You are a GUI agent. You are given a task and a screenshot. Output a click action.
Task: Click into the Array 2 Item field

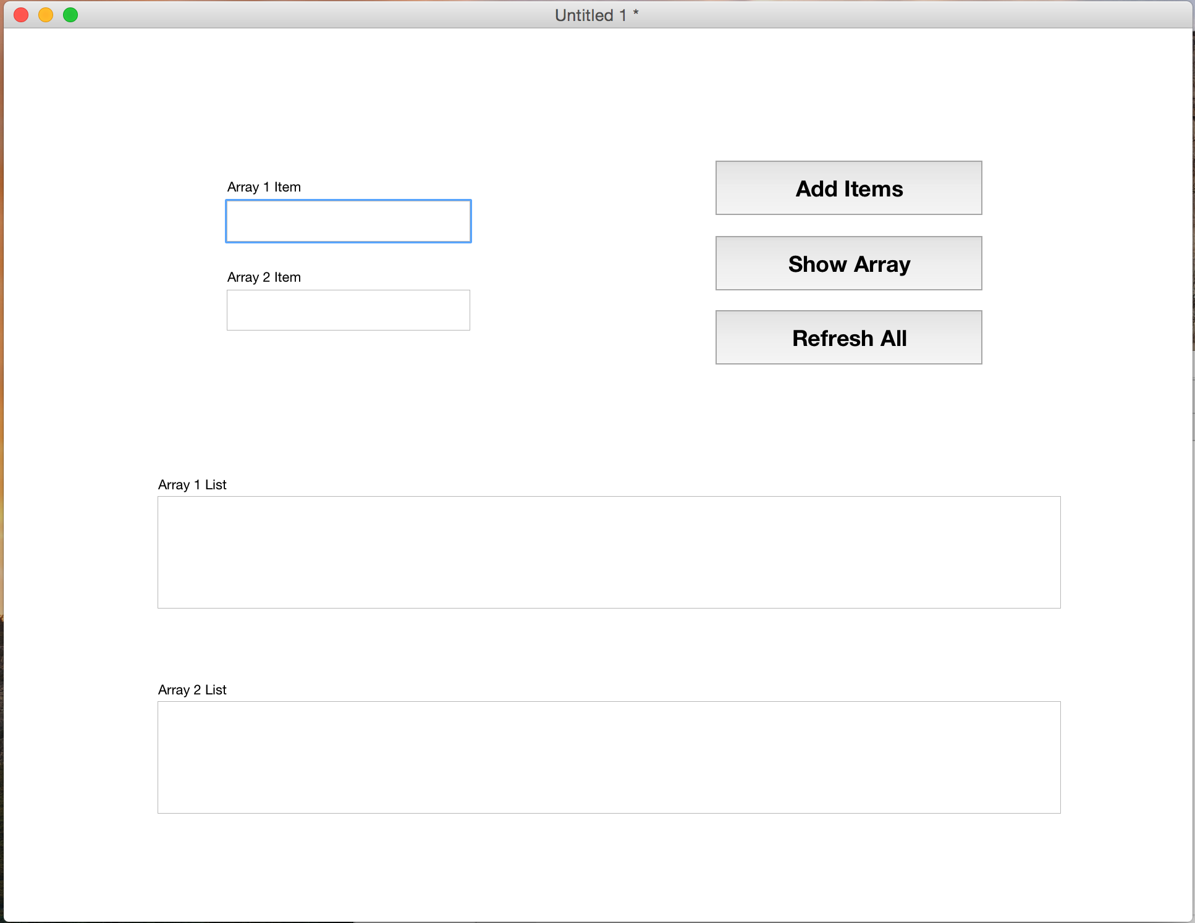point(348,310)
